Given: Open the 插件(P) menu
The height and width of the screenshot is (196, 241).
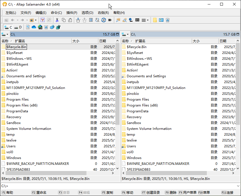Looking at the screenshot, I should point(72,13).
